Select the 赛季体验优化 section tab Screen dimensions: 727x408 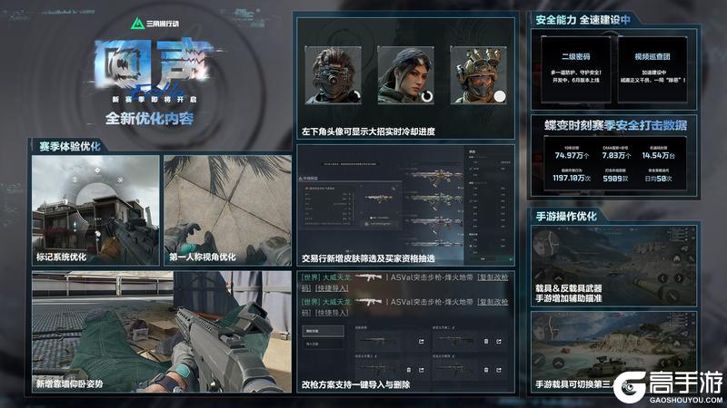click(69, 145)
